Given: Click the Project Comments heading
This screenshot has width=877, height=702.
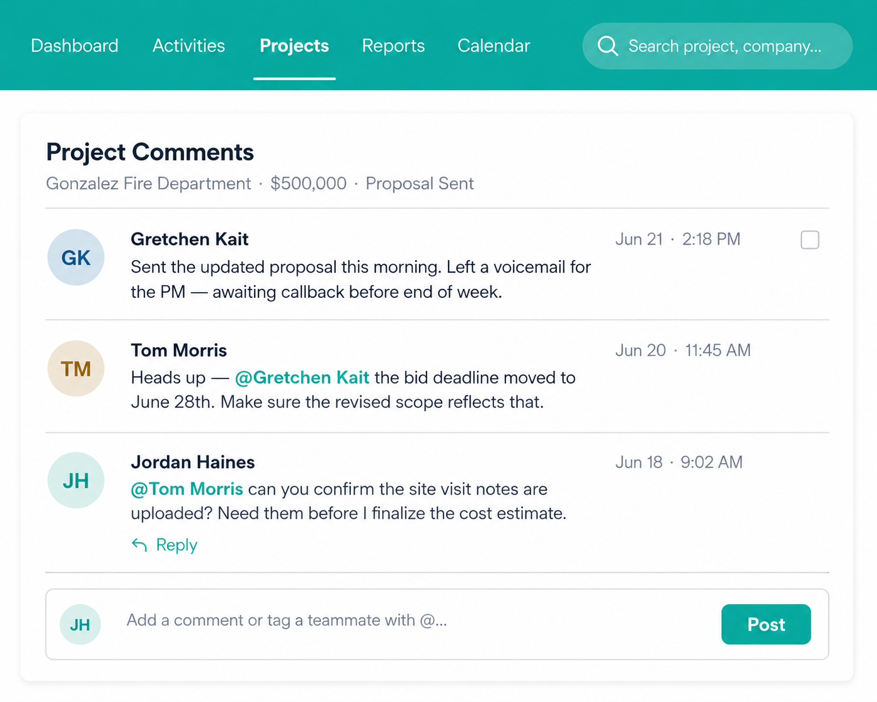Looking at the screenshot, I should (150, 152).
